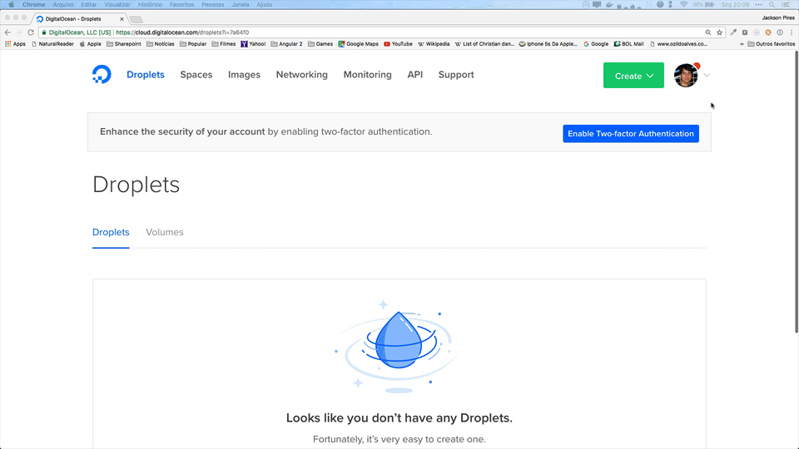Open the Google Maps bookmark
Screen dimensions: 799x449
click(358, 44)
